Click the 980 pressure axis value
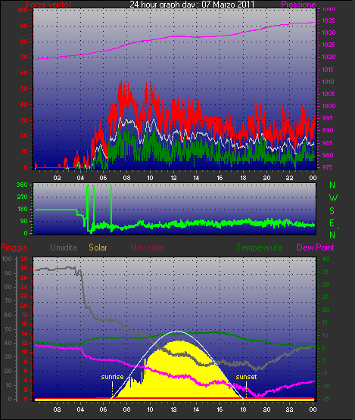Screen dimensions: 355x420 pos(327,155)
